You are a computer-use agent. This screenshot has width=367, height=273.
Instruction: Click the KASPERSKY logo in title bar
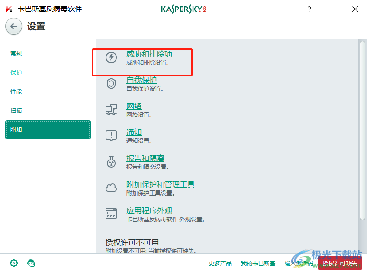coord(183,9)
